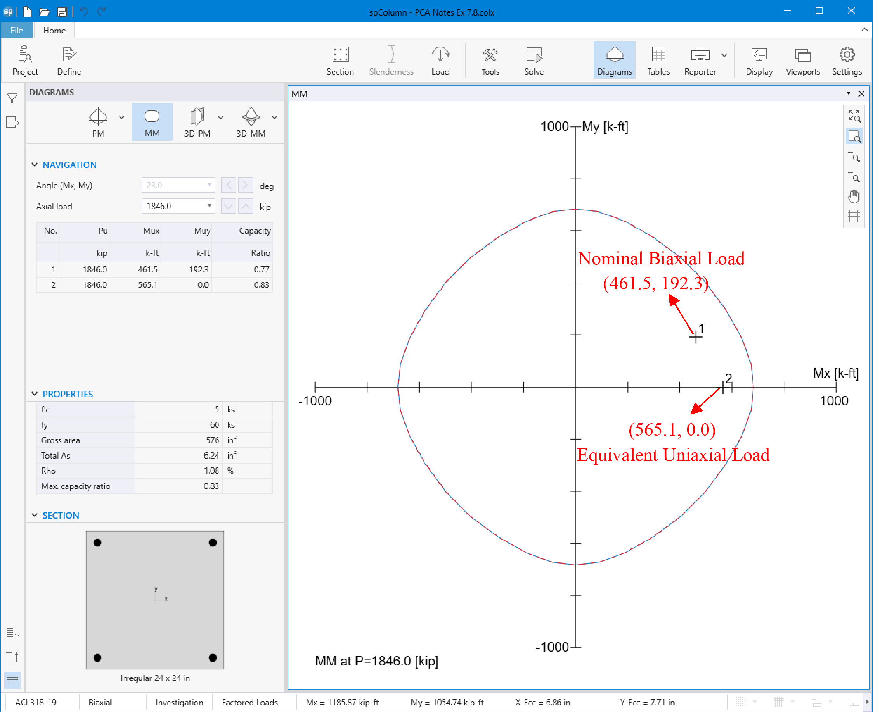Open the Axial load combo box
This screenshot has height=712, width=873.
click(x=178, y=206)
